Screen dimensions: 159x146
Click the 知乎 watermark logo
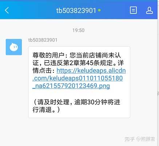pos(130,139)
